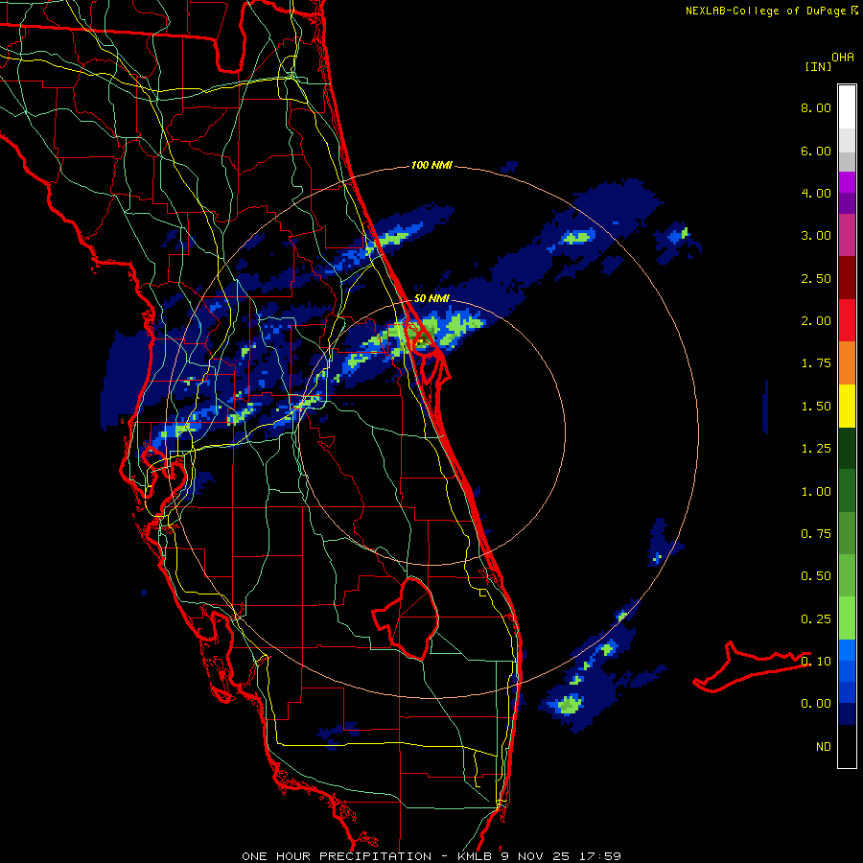
Task: Click the Grand Bahama island outline
Action: pos(752,666)
